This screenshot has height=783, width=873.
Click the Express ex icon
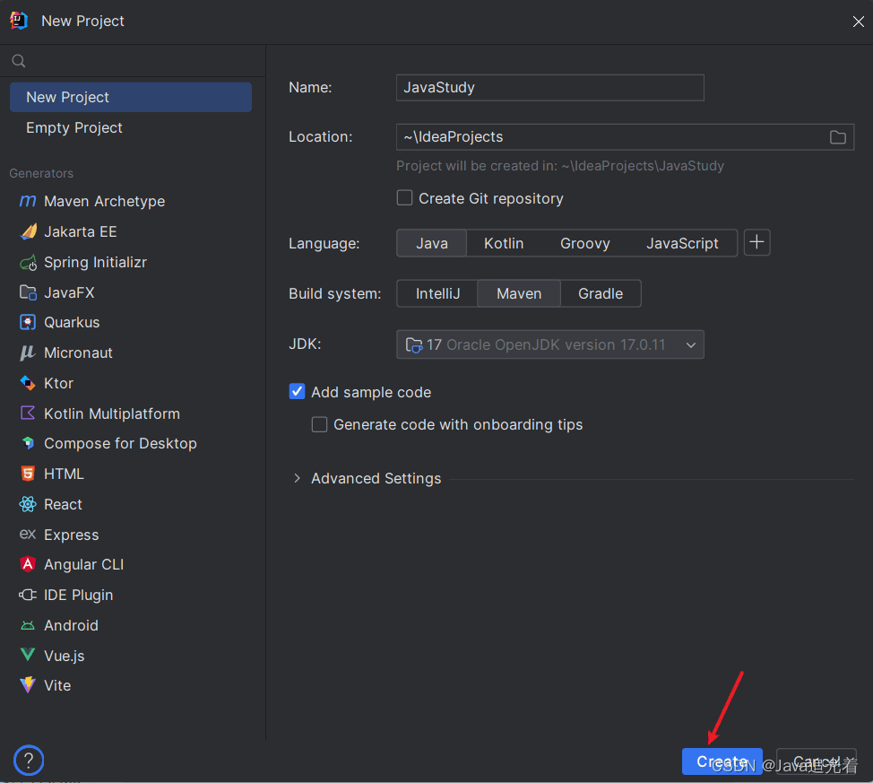click(28, 535)
